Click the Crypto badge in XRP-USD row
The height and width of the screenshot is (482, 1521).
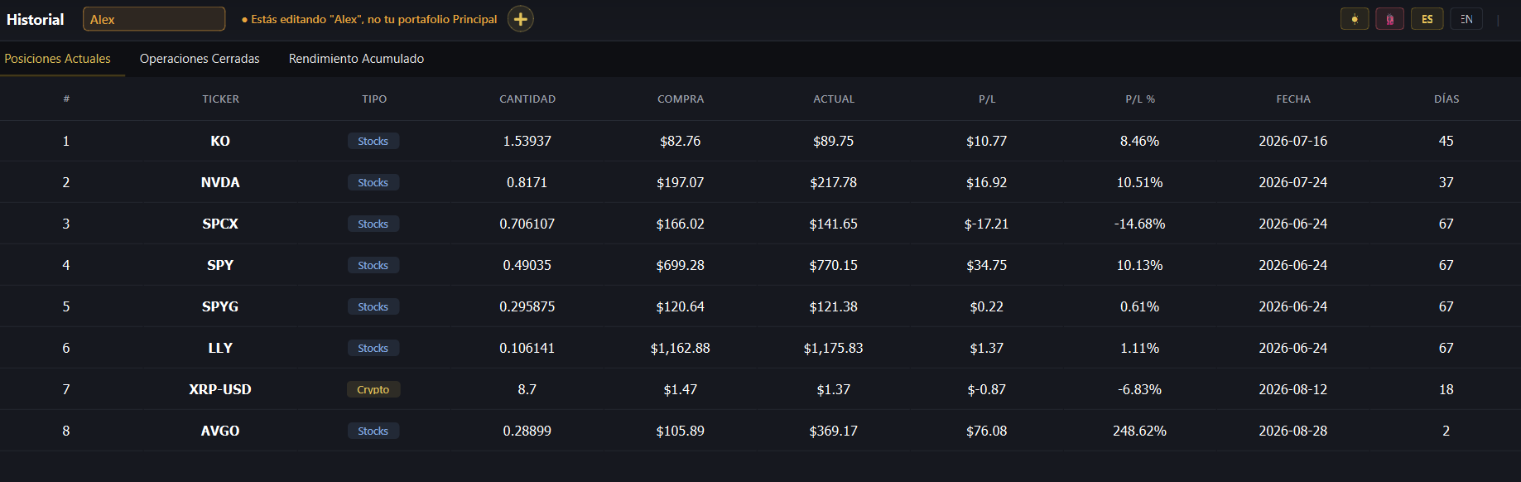point(373,389)
